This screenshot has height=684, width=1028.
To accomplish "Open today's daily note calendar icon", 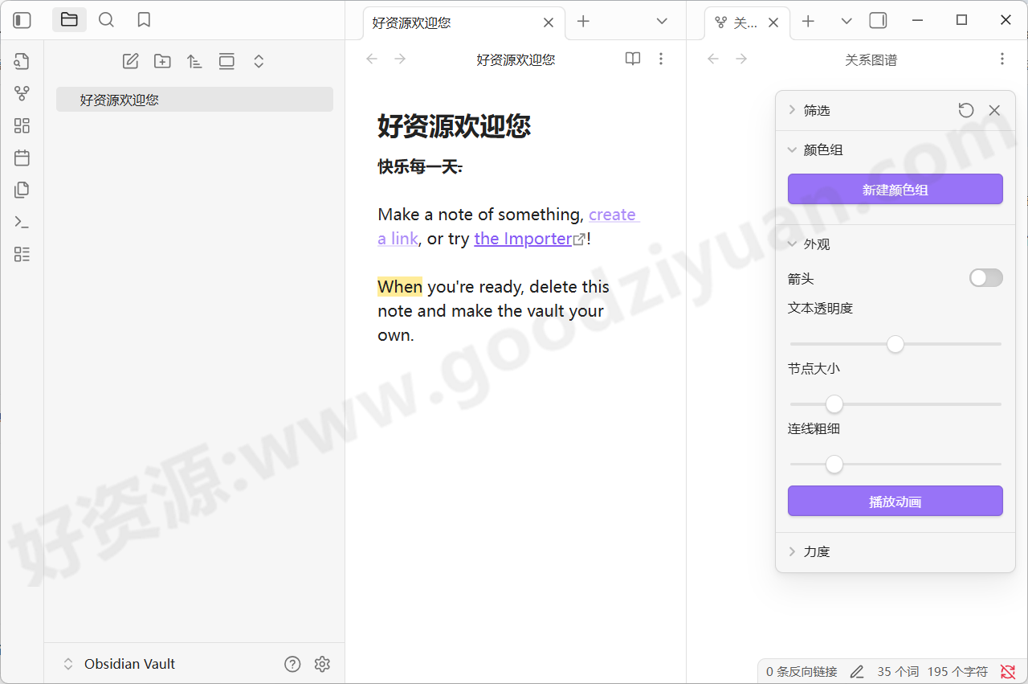I will pyautogui.click(x=22, y=158).
